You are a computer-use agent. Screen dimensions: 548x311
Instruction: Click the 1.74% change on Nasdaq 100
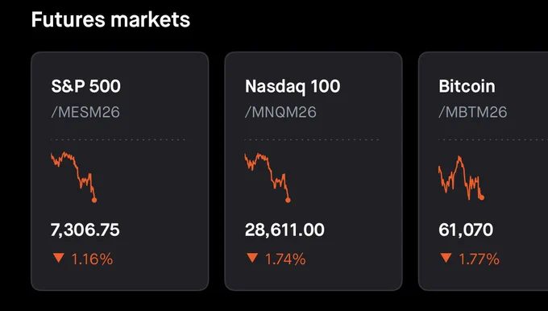(285, 259)
